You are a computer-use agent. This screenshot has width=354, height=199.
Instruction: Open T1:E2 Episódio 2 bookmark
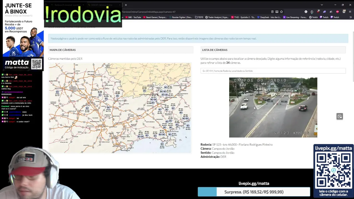pos(243,17)
